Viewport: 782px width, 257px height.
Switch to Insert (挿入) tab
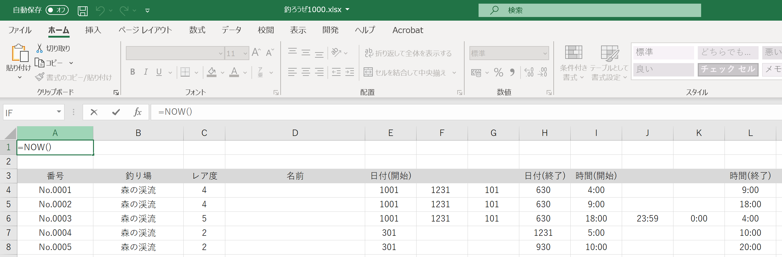pos(93,30)
